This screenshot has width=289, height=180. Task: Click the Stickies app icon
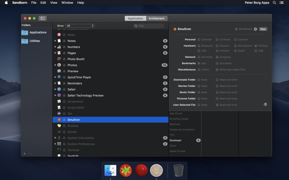[x=59, y=126]
